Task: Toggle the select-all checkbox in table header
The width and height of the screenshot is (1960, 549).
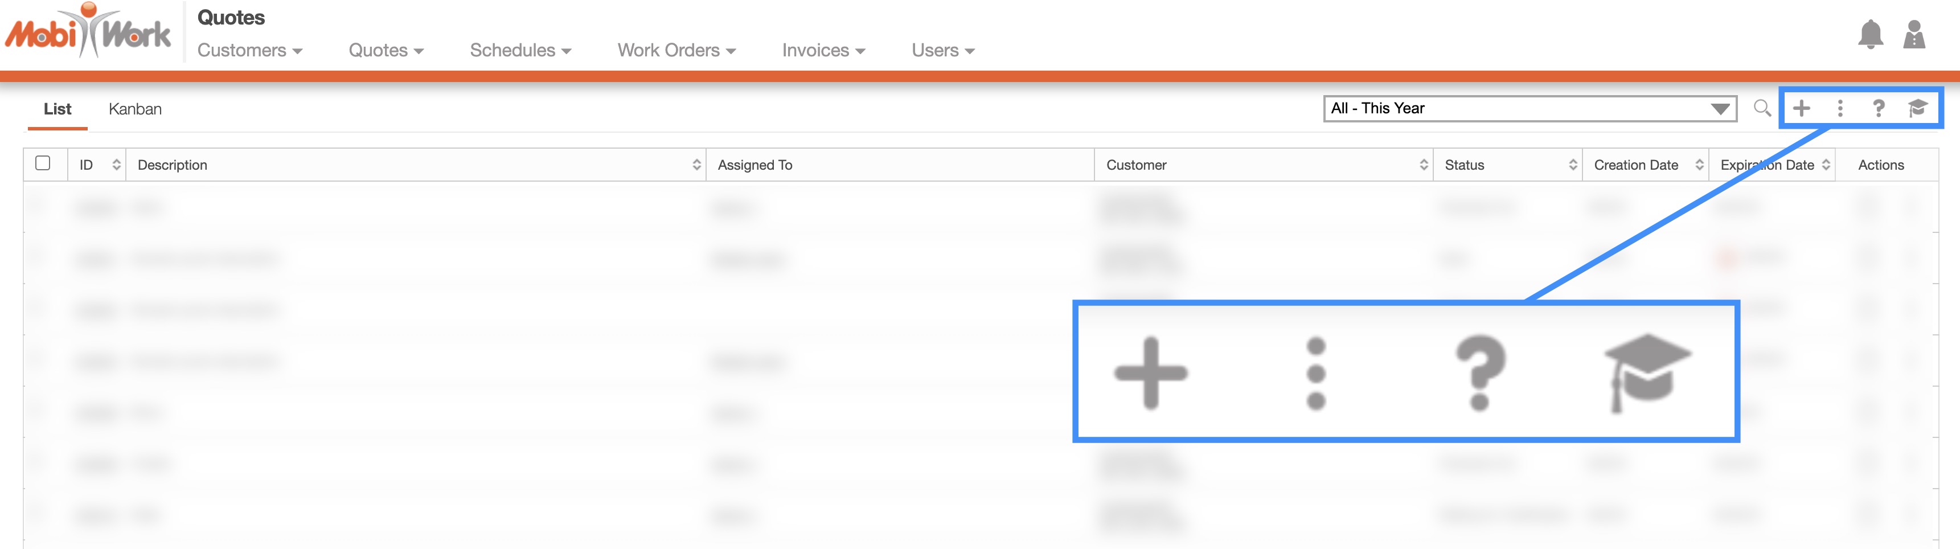Action: (43, 163)
